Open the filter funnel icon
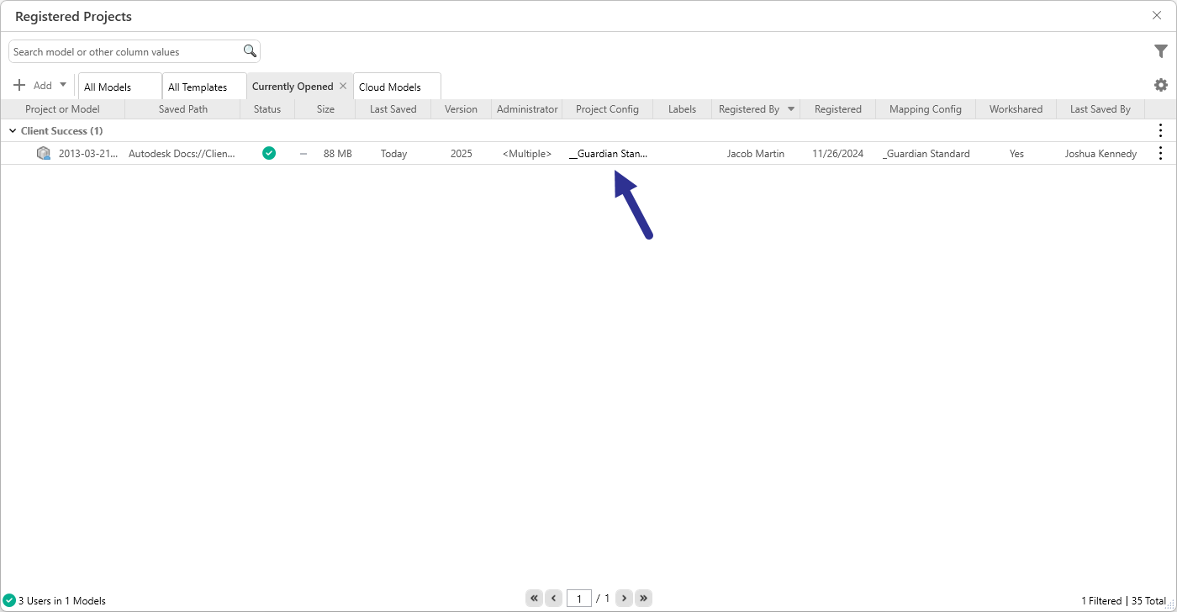Image resolution: width=1177 pixels, height=612 pixels. (1161, 51)
